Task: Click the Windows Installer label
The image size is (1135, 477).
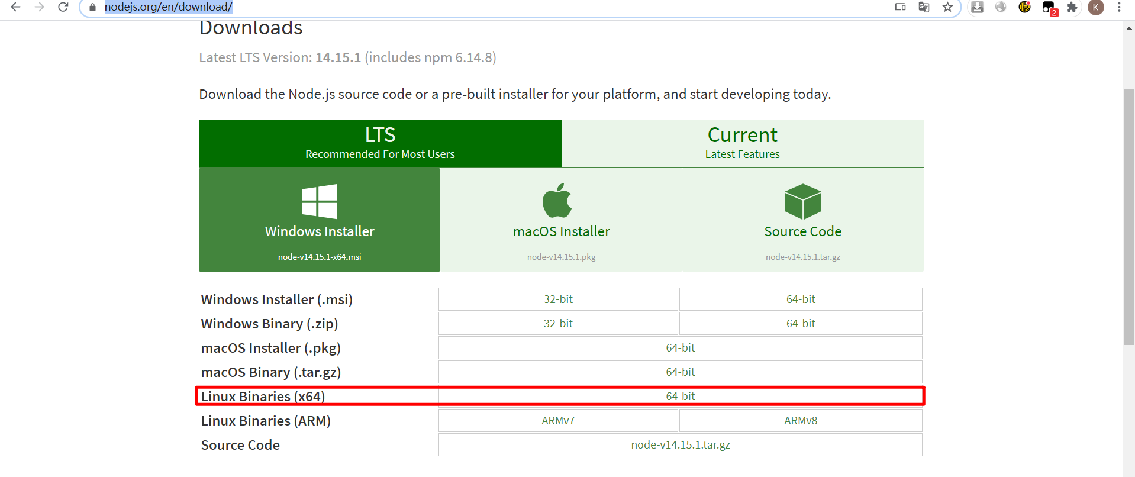Action: (320, 231)
